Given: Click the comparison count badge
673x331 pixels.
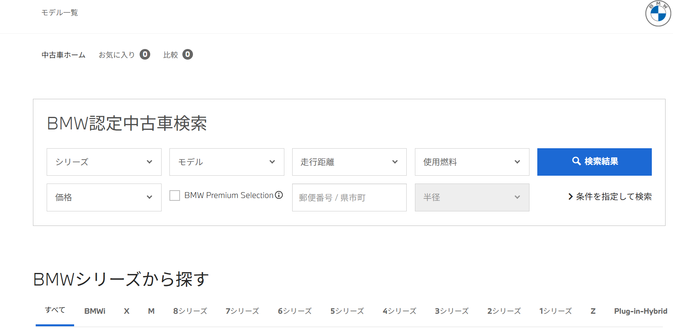Looking at the screenshot, I should (x=188, y=55).
